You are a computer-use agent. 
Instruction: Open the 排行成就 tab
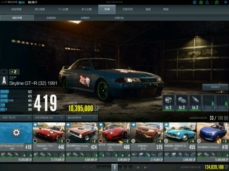(40, 9)
